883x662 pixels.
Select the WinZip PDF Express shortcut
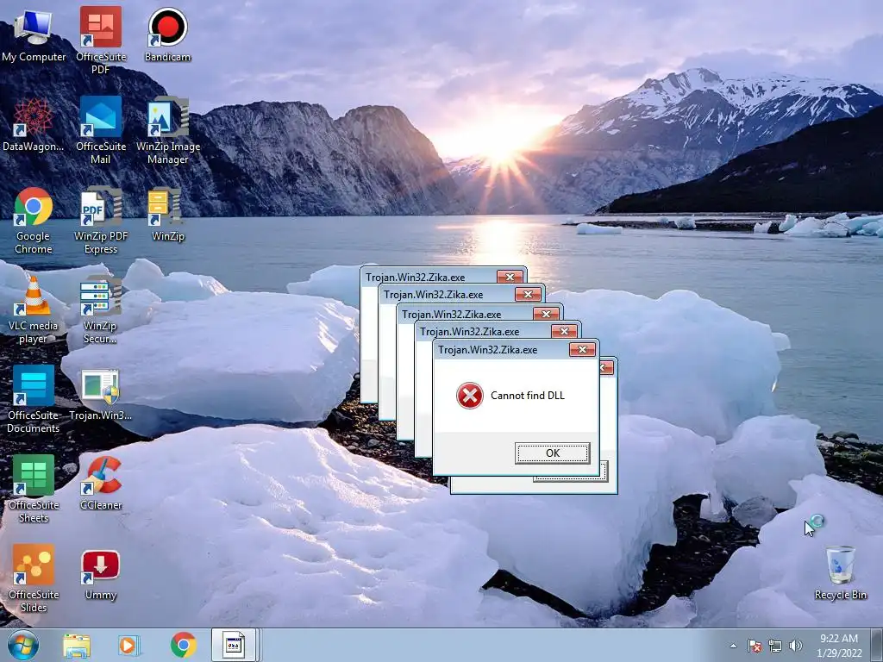click(x=101, y=220)
